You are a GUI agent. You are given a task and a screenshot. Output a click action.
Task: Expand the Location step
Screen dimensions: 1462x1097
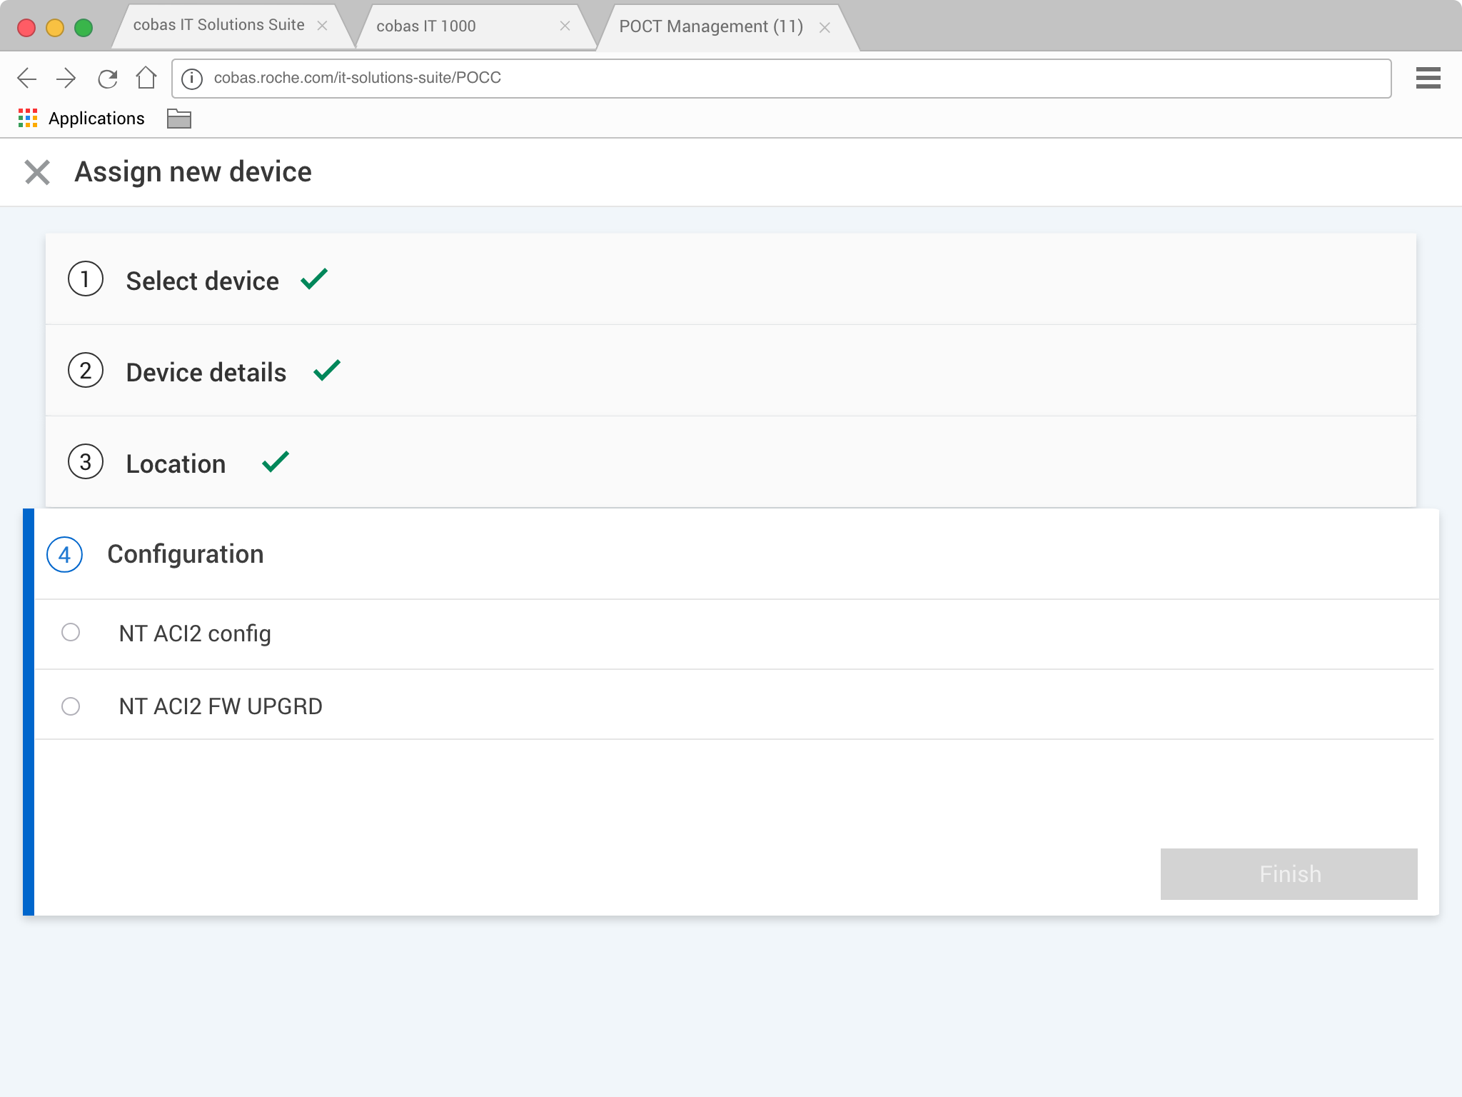point(176,464)
